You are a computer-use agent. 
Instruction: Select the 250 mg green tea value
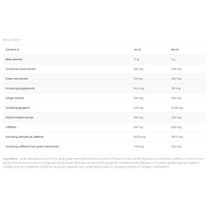pyautogui.click(x=176, y=79)
